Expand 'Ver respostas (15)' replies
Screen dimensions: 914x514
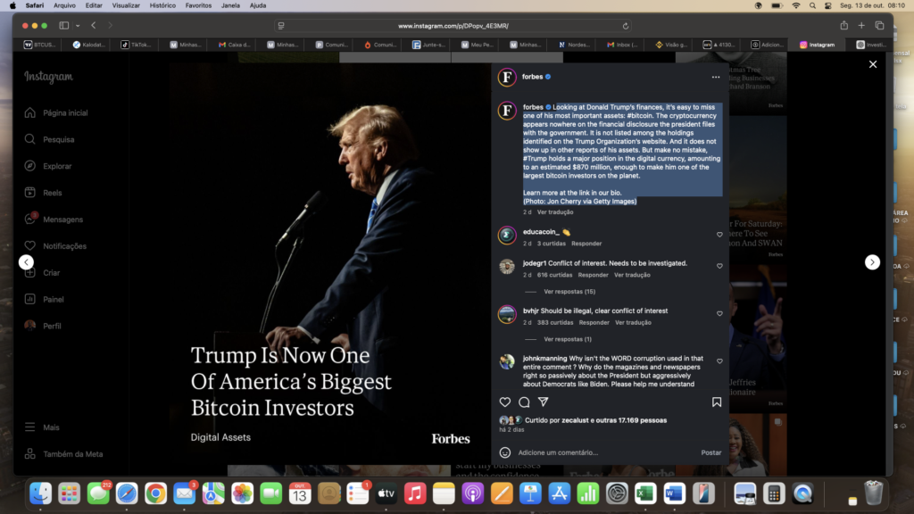(569, 292)
